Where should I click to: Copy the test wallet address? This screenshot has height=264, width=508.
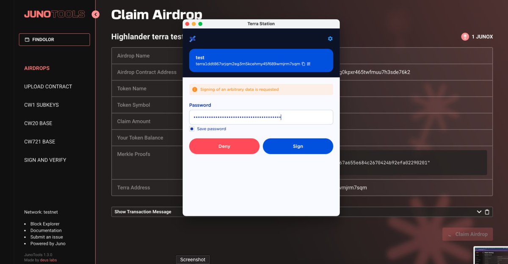click(x=304, y=64)
